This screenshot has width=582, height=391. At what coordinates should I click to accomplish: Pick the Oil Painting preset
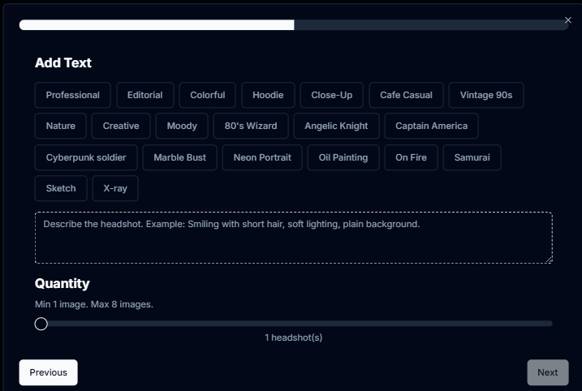[343, 157]
